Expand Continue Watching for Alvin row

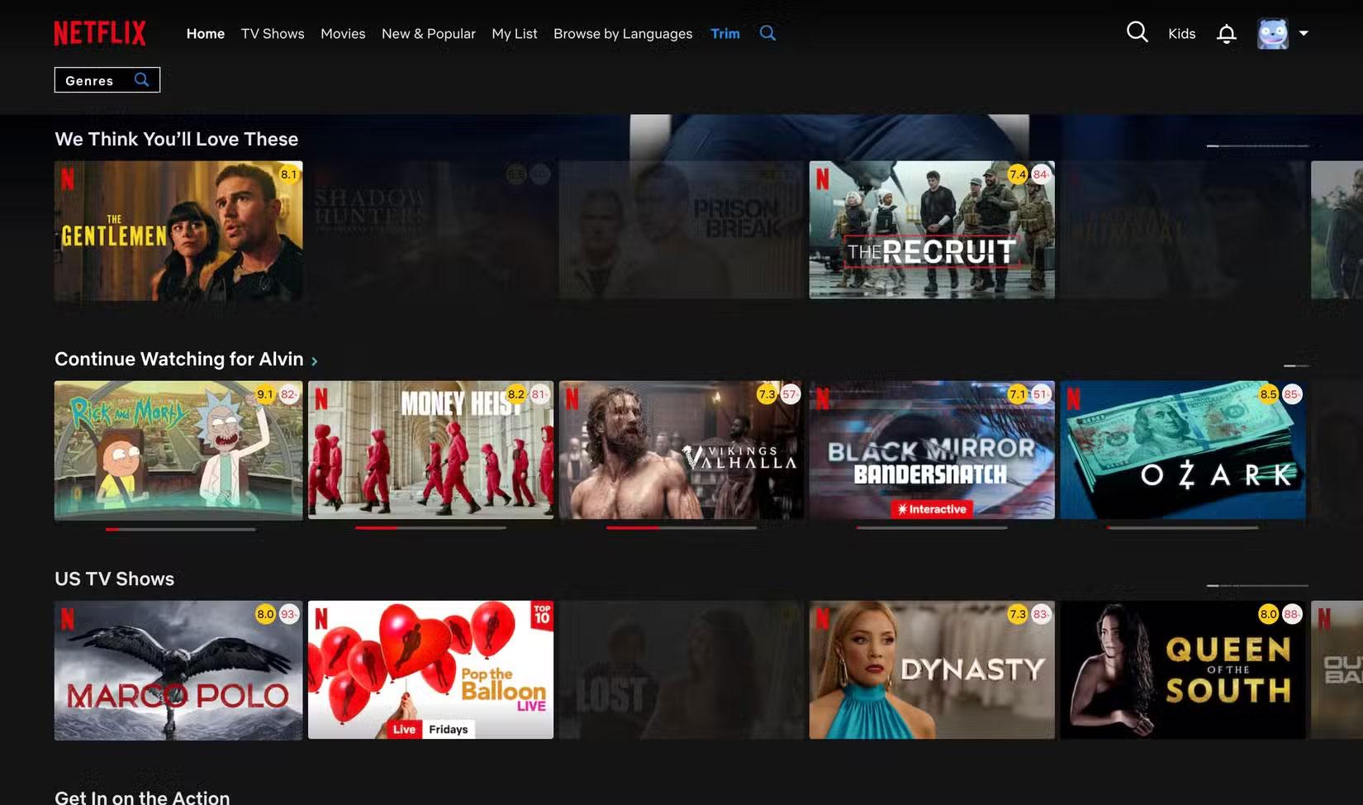click(x=315, y=360)
